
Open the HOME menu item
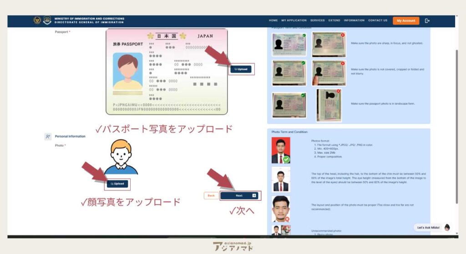(273, 20)
